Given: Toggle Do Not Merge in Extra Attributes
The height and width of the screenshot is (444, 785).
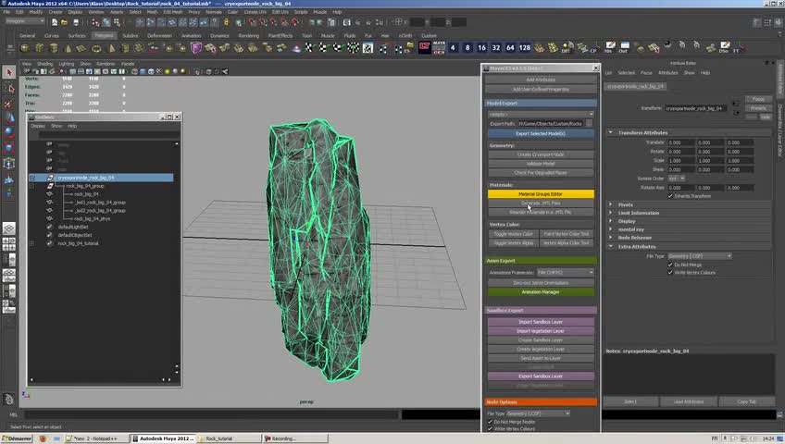Looking at the screenshot, I should click(670, 264).
